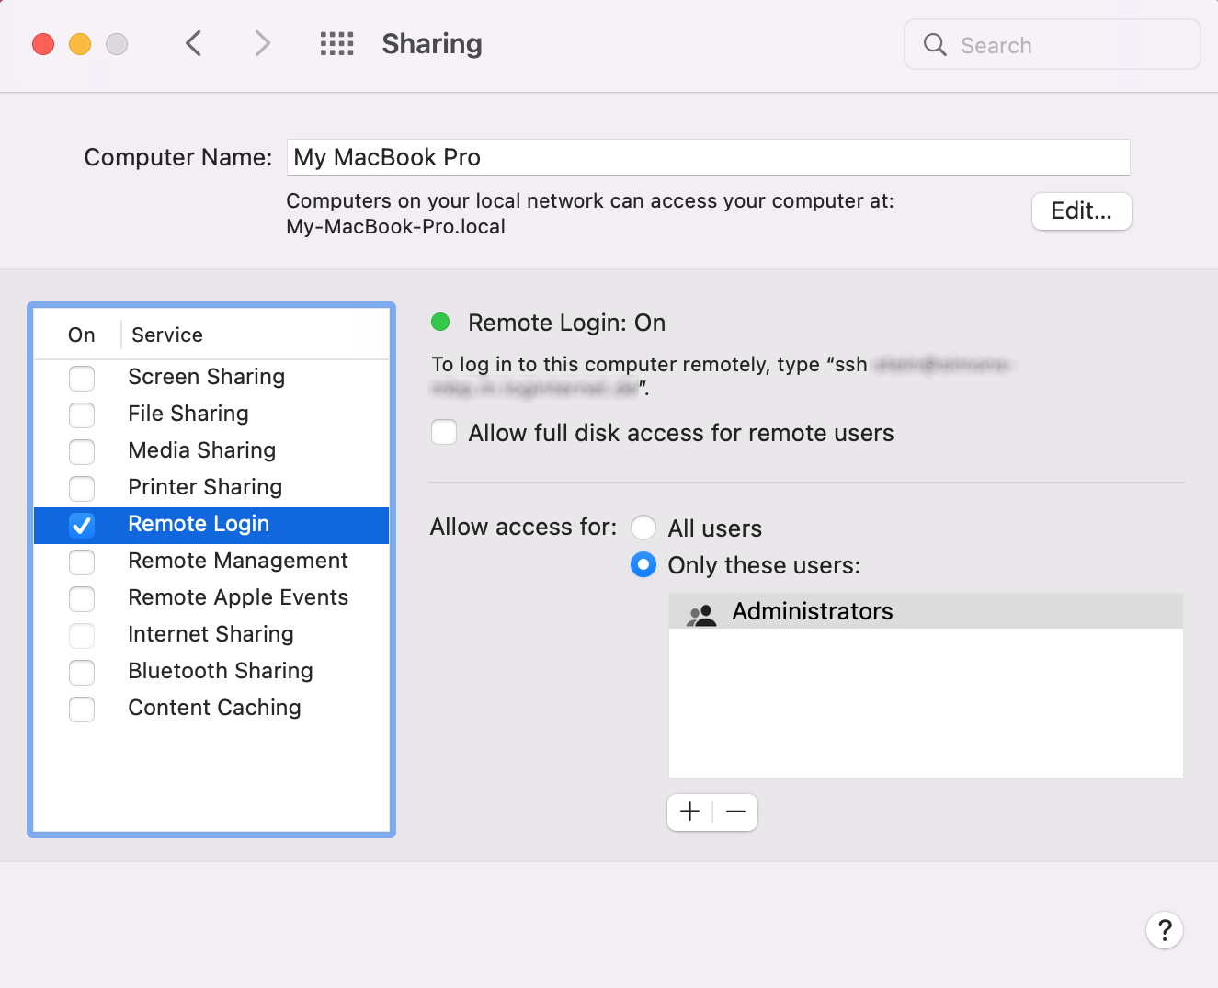Open help with the question mark button

[x=1165, y=930]
